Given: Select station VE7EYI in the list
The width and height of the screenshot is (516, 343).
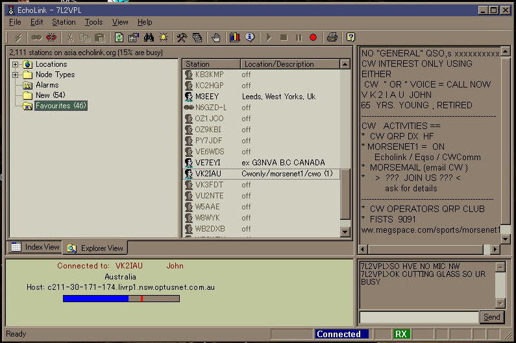Looking at the screenshot, I should pyautogui.click(x=262, y=163).
